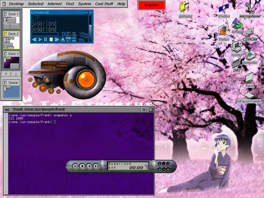Click the up-down arrow on capsule player
The width and height of the screenshot is (264, 198).
click(160, 164)
